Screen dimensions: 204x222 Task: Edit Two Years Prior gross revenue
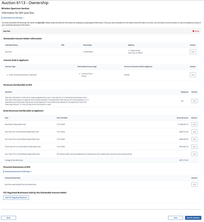tap(194, 139)
